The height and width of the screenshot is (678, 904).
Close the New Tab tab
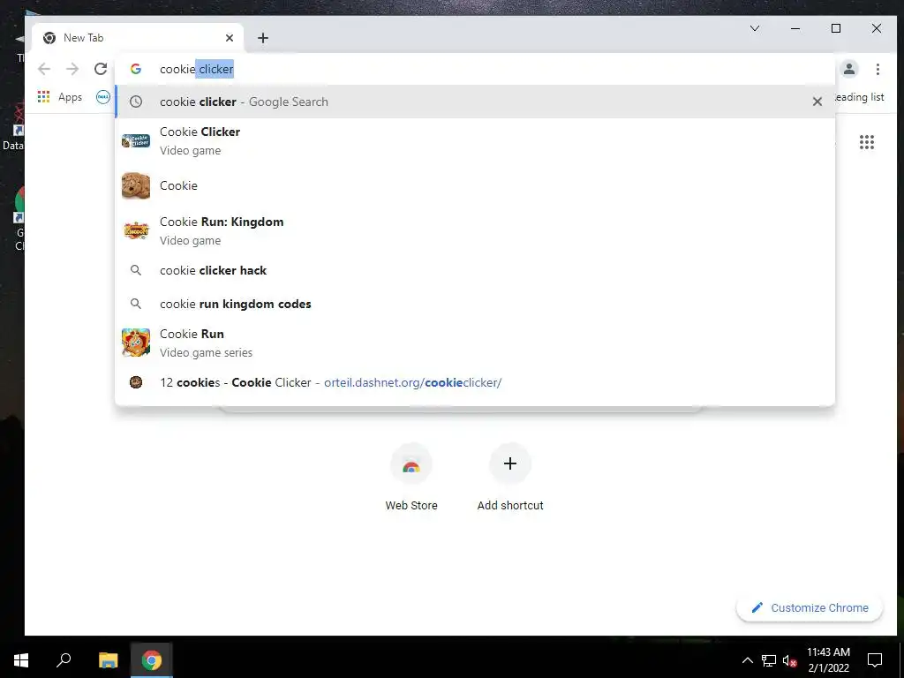point(230,38)
